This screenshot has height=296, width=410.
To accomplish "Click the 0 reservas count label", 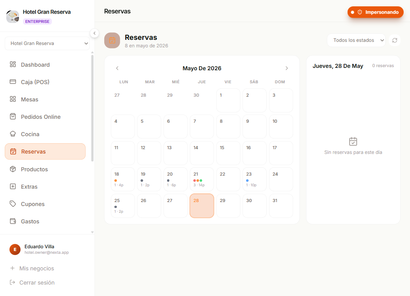I will tap(383, 66).
